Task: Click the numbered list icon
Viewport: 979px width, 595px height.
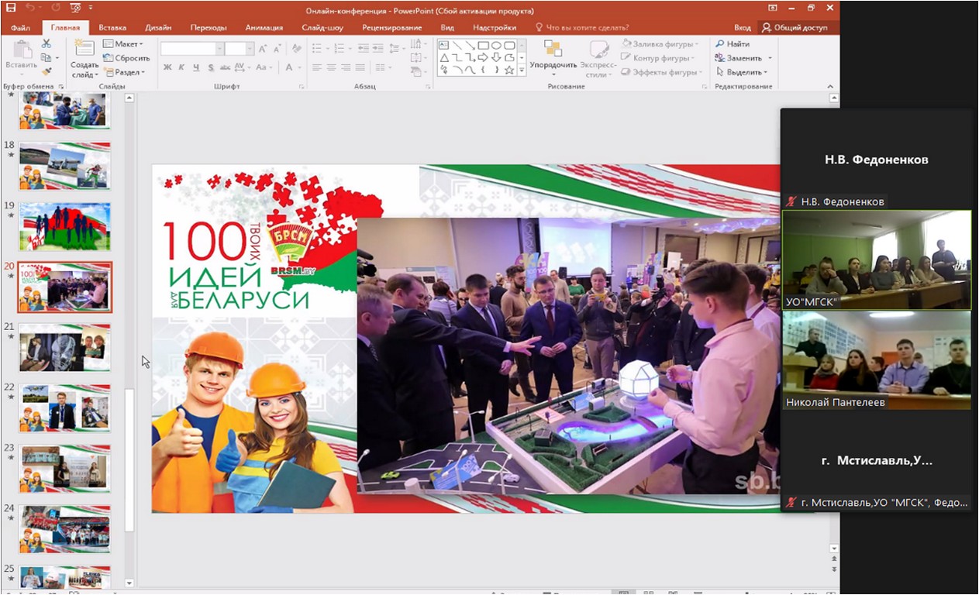Action: [x=341, y=48]
